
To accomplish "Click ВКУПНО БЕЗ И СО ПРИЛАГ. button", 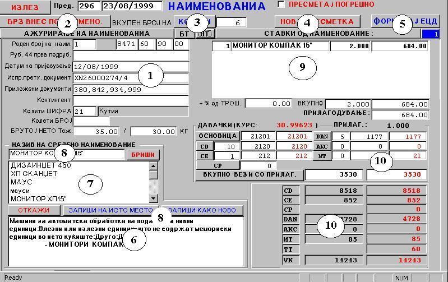I will pos(250,174).
